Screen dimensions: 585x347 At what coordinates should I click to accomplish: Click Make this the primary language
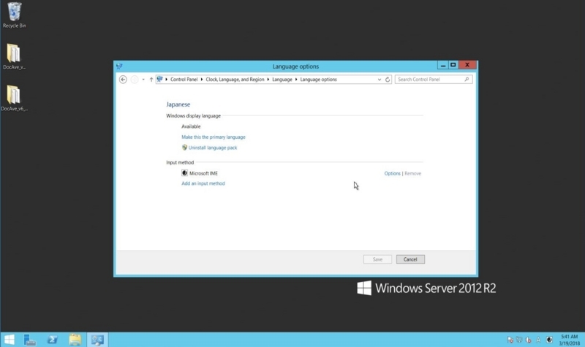[x=214, y=137]
